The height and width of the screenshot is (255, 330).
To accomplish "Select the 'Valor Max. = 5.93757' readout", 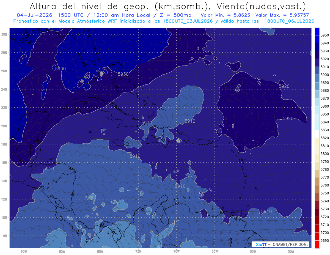I will pyautogui.click(x=282, y=15).
